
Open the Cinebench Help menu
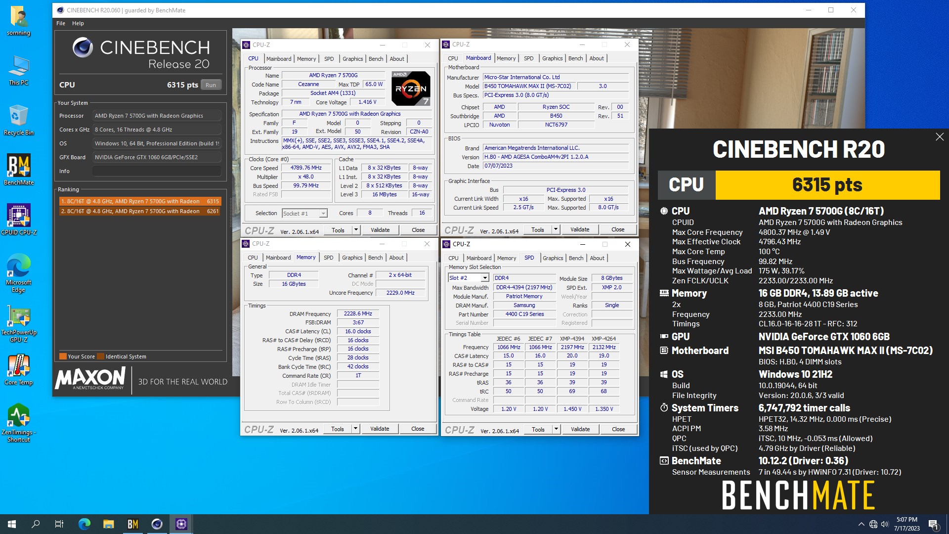coord(78,23)
